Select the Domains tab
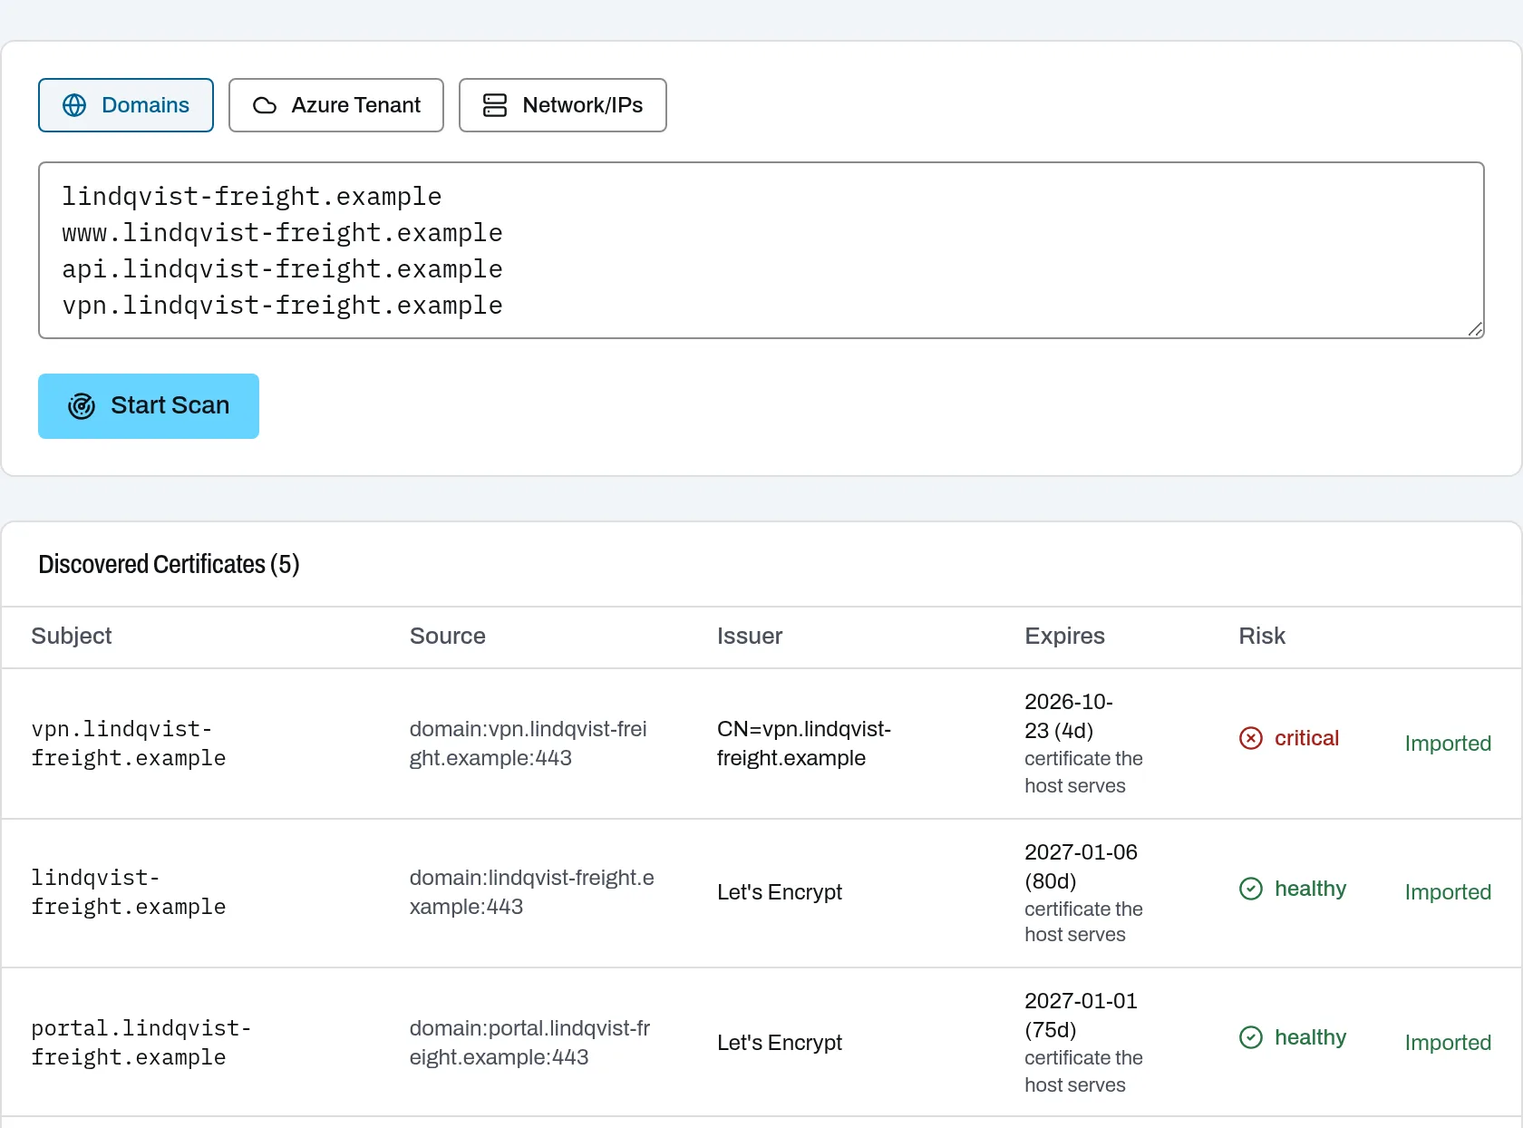1523x1128 pixels. tap(126, 105)
